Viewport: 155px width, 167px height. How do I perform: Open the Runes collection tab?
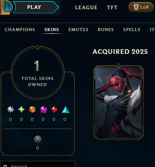pos(106,30)
